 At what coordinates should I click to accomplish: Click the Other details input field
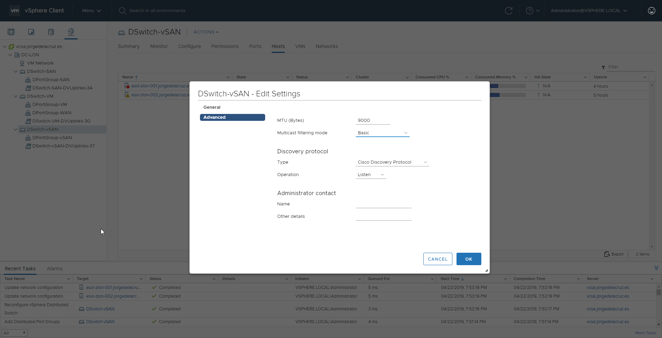(384, 216)
